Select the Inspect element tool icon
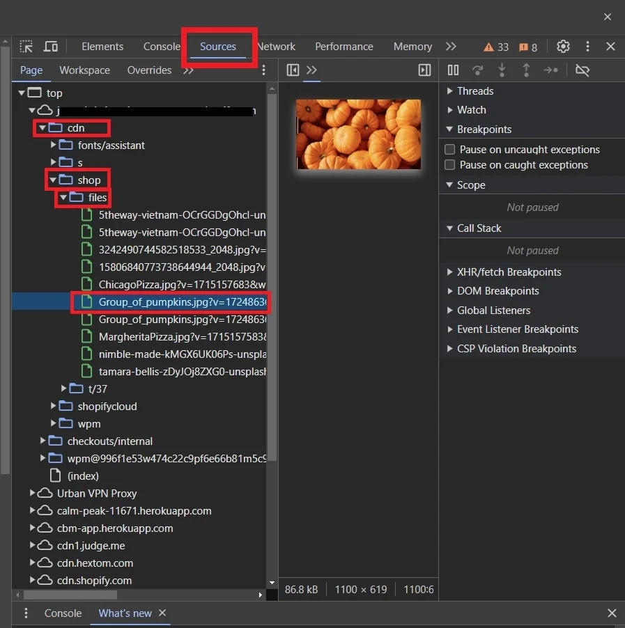The height and width of the screenshot is (628, 625). pos(26,46)
